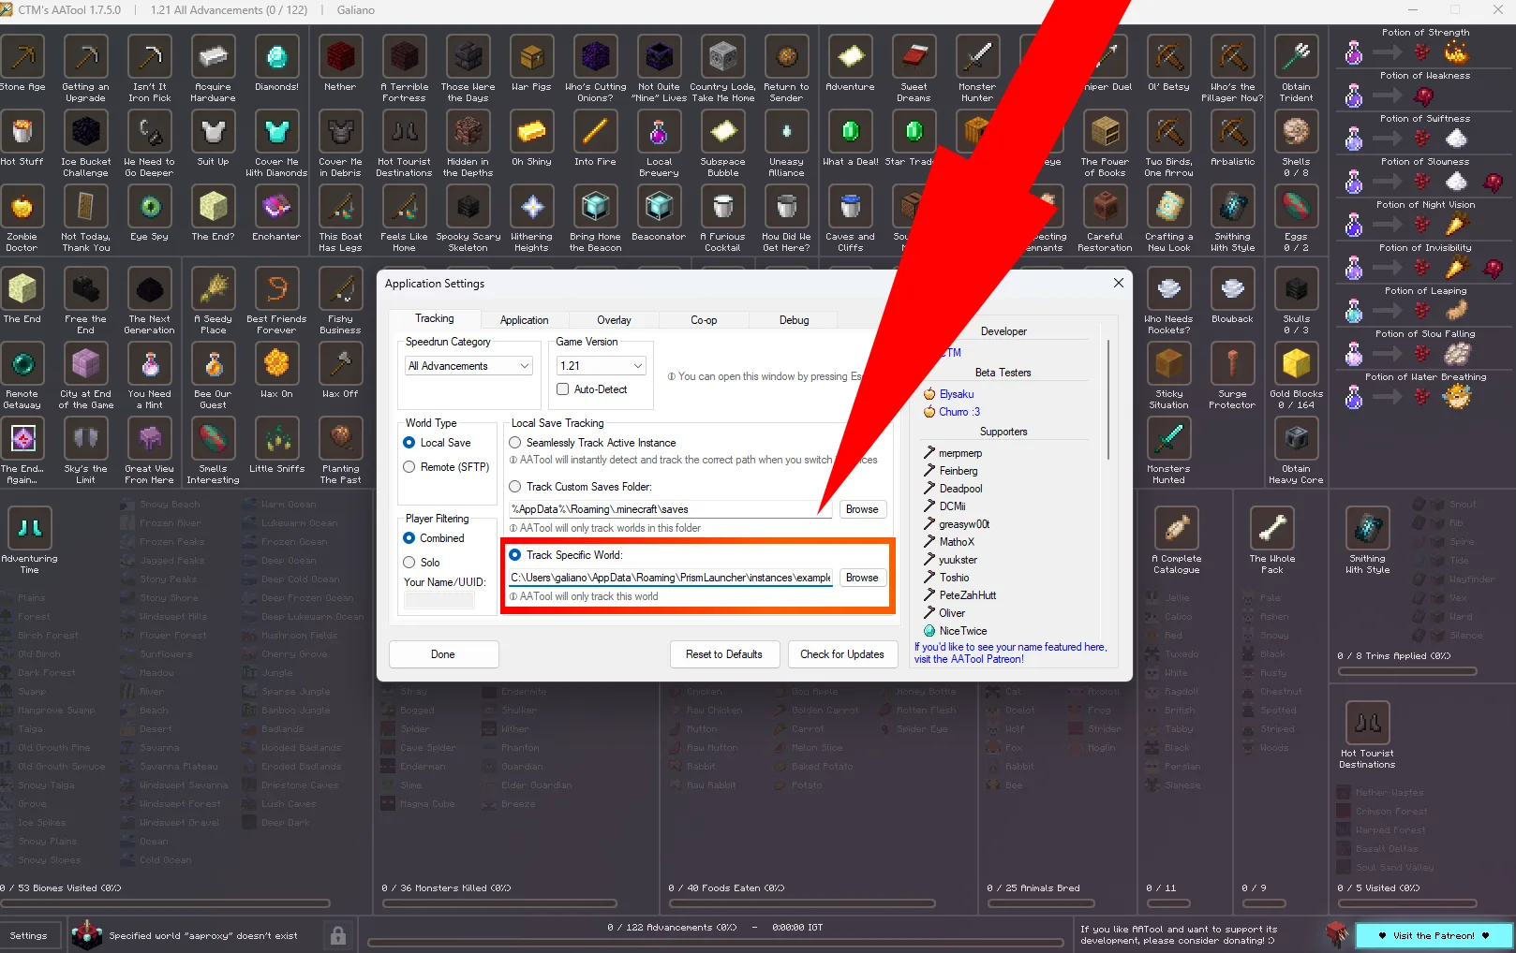The width and height of the screenshot is (1516, 953).
Task: Select the Sky's the Limit elytra icon
Action: [x=86, y=439]
